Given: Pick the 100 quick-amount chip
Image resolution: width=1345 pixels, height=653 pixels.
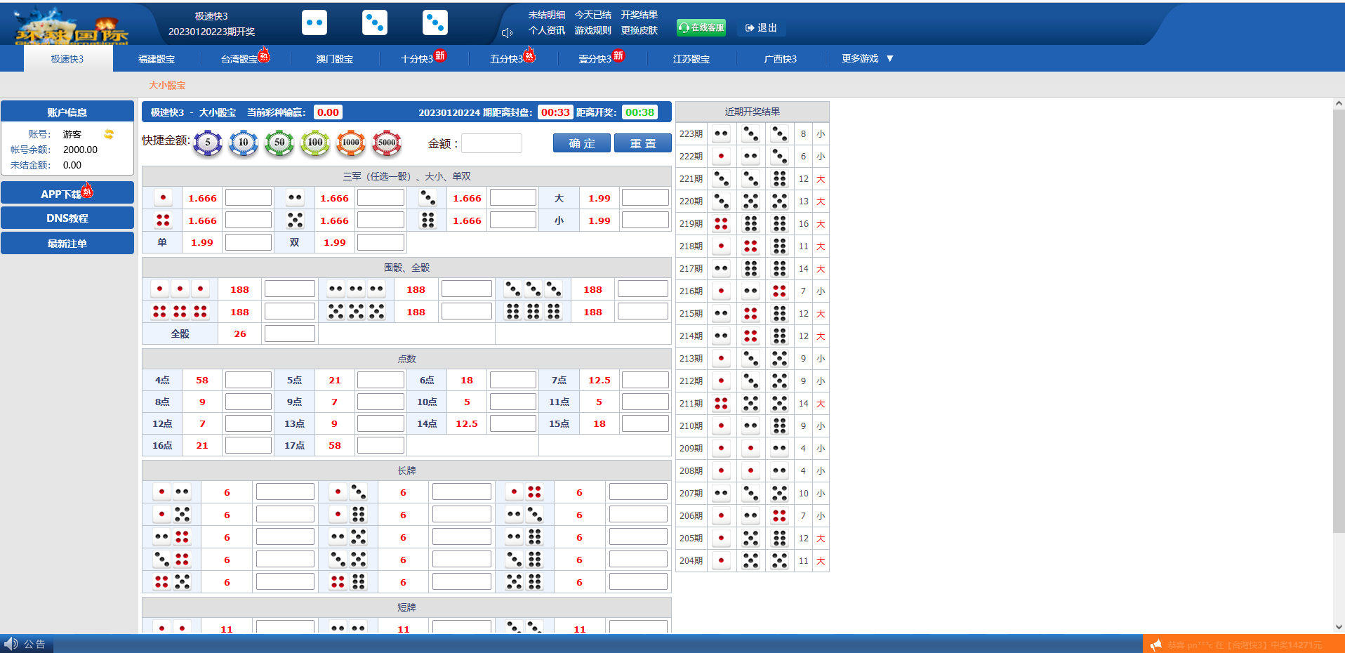Looking at the screenshot, I should coord(315,143).
